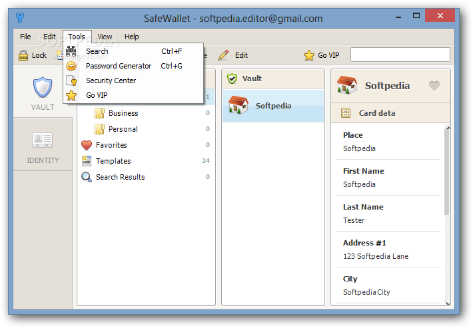Switch to the IDENTITY sidebar tab

(43, 144)
